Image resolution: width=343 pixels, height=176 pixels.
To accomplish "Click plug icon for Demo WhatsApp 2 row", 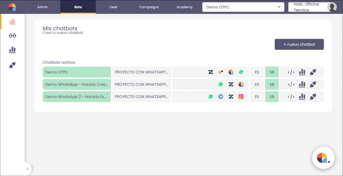I will click(313, 97).
